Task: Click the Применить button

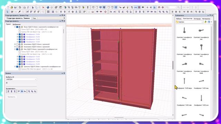Action: pos(11,97)
